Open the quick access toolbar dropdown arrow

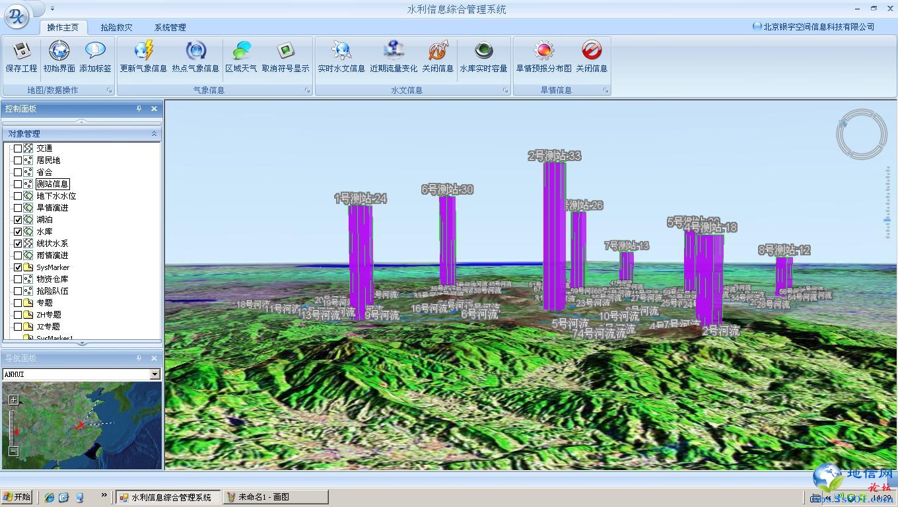[52, 9]
